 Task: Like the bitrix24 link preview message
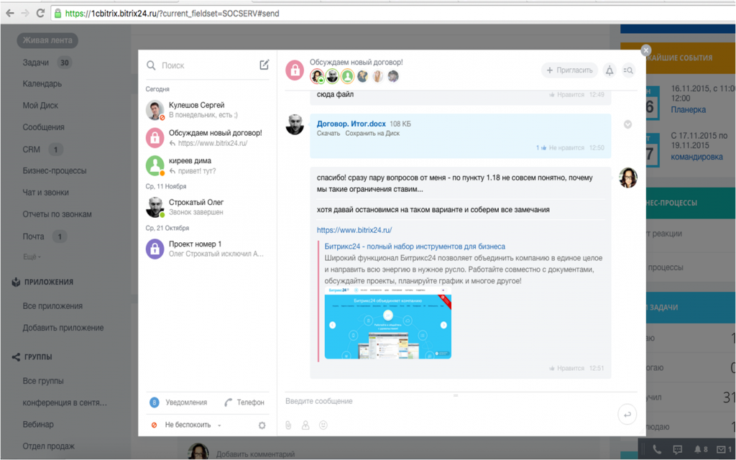[x=566, y=369]
